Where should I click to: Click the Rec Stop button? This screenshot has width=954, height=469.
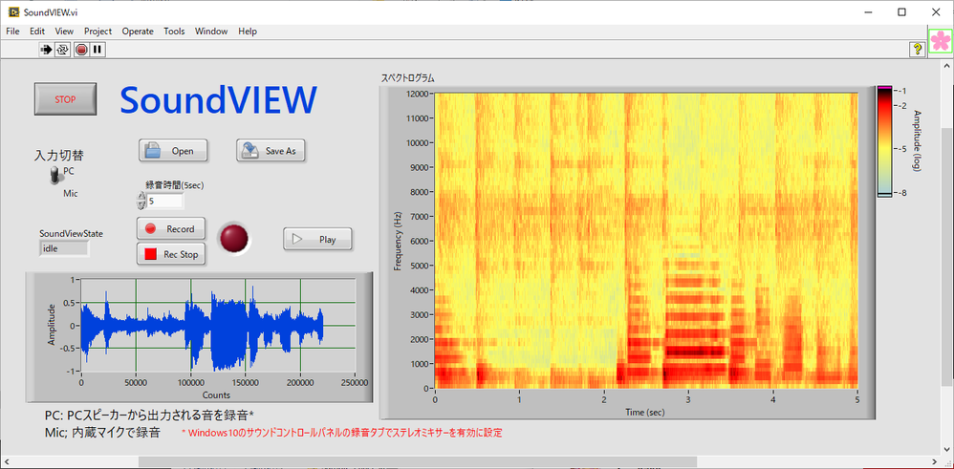171,254
